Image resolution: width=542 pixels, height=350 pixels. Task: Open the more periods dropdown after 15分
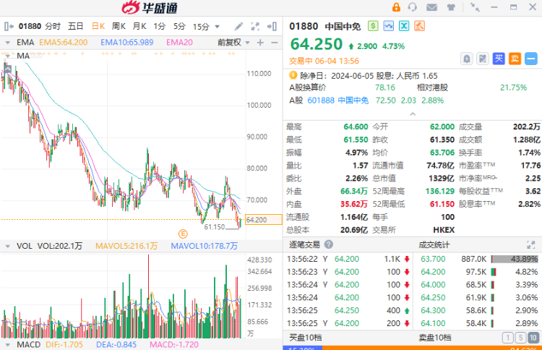[x=217, y=27]
